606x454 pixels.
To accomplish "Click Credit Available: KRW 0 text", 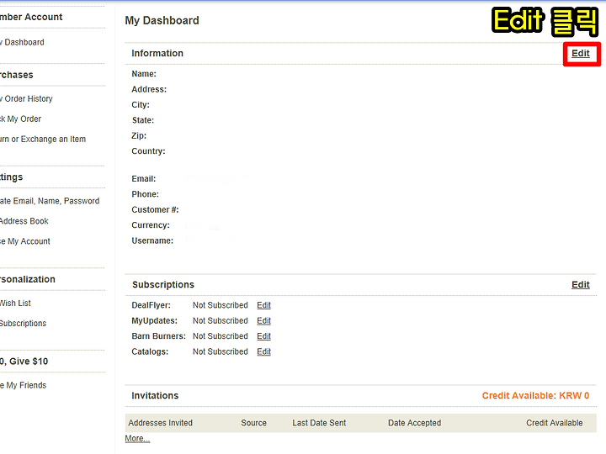I will point(535,395).
